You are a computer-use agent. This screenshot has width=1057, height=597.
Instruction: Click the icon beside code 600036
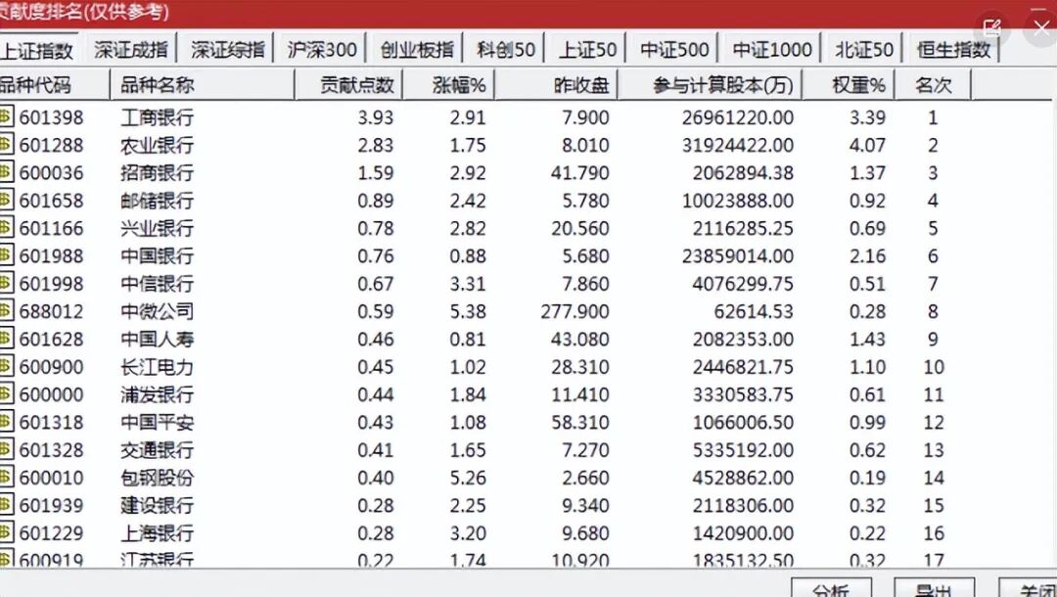point(6,171)
